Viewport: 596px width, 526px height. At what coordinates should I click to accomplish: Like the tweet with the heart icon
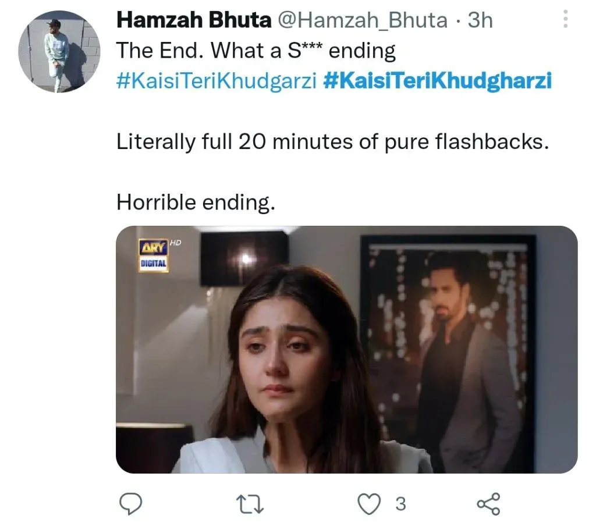tap(369, 504)
